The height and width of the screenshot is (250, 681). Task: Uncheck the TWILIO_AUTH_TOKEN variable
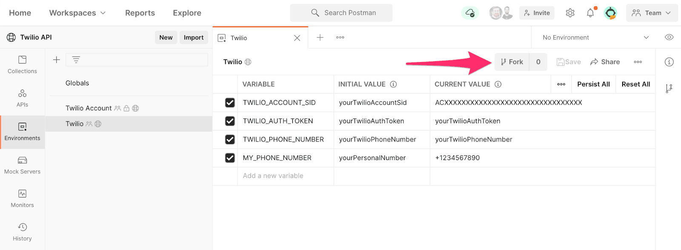230,121
